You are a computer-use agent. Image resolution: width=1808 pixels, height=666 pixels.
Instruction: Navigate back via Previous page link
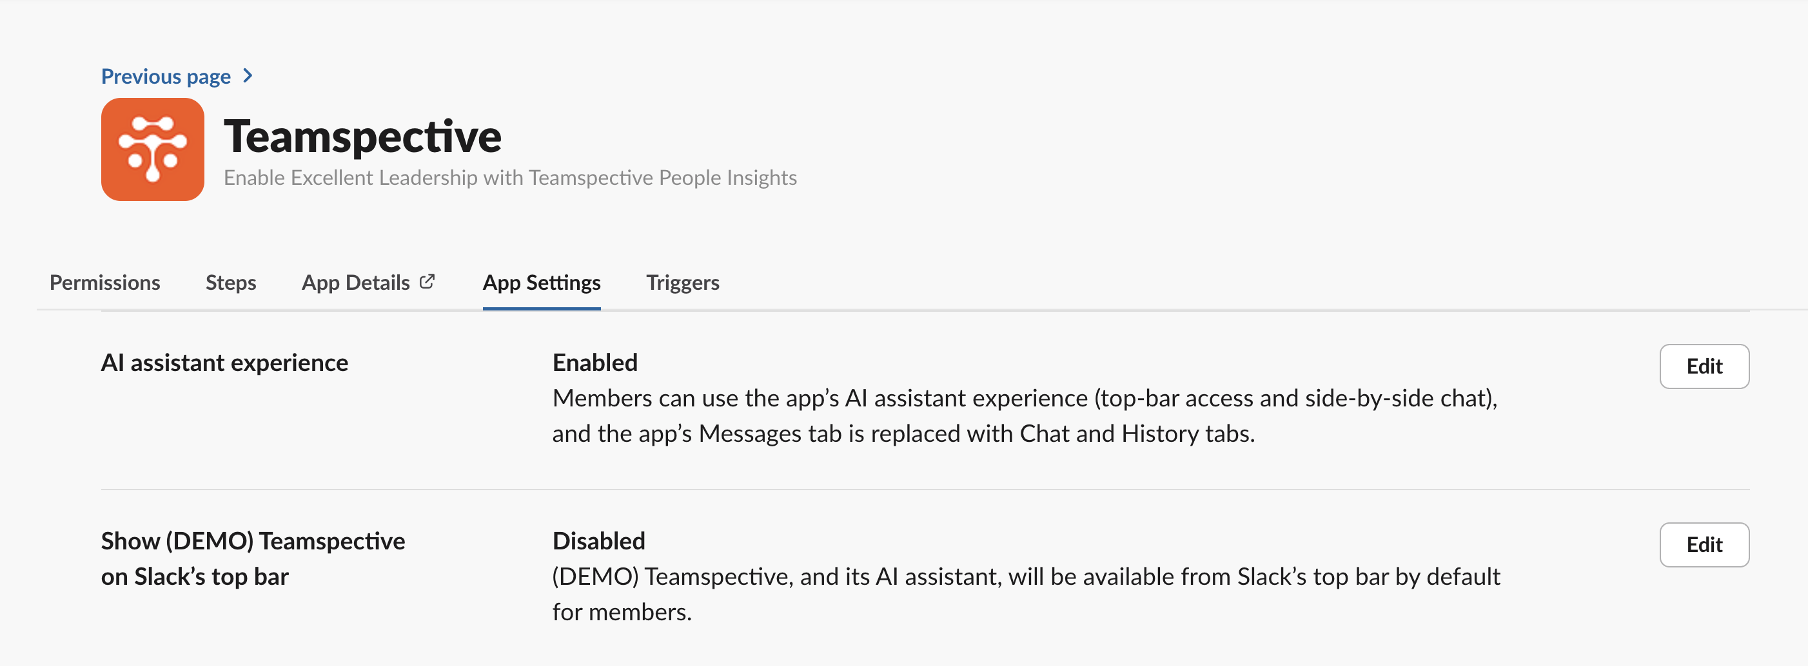[x=165, y=76]
